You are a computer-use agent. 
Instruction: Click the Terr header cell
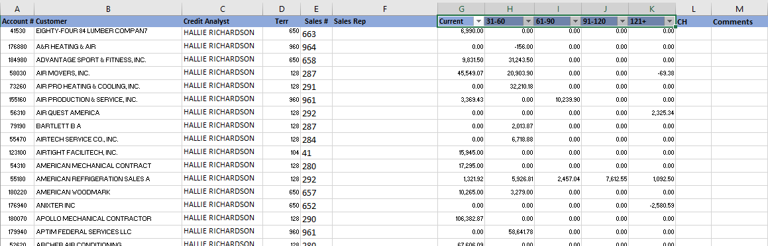(282, 22)
